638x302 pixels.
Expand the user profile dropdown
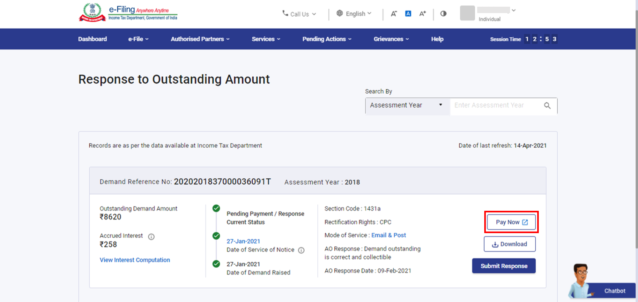514,10
